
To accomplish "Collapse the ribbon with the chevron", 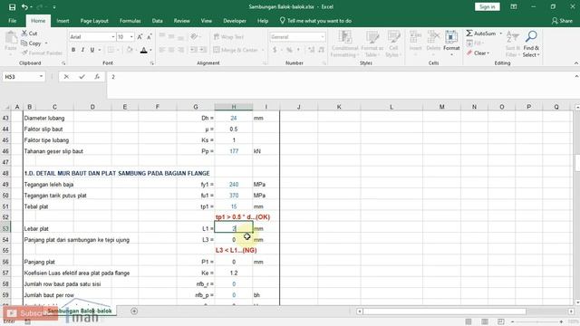I will [576, 63].
